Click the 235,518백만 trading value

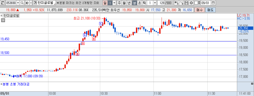coord(101,10)
